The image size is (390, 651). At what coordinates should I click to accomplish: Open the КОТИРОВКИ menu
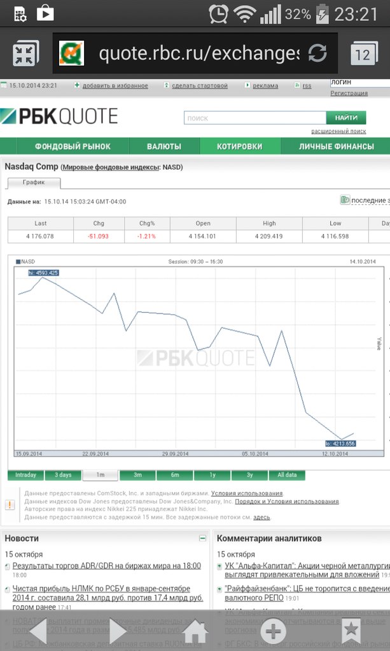[x=240, y=146]
